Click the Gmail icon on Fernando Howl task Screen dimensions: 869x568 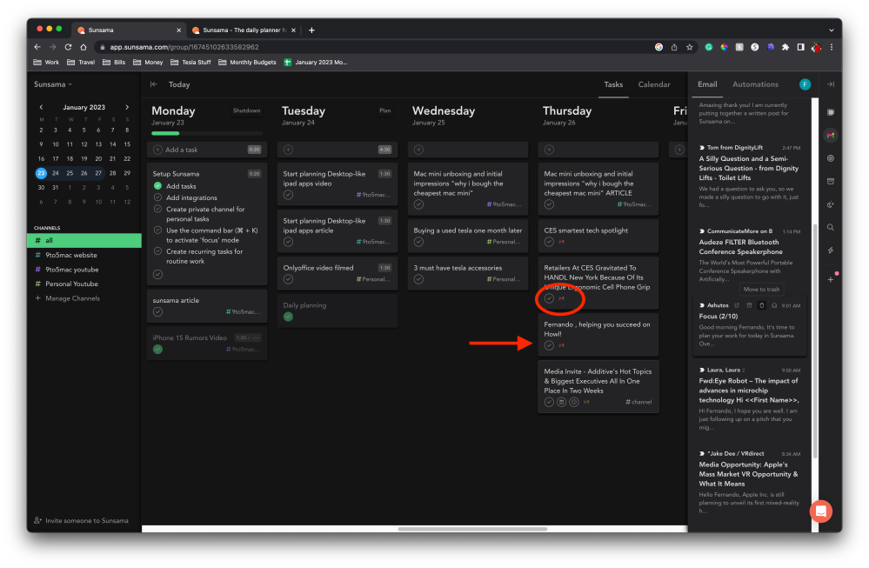561,345
